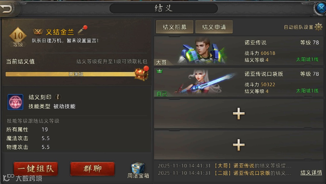The height and width of the screenshot is (184, 326).
Task: Click the 已满级 progress bar
Action: pos(71,74)
